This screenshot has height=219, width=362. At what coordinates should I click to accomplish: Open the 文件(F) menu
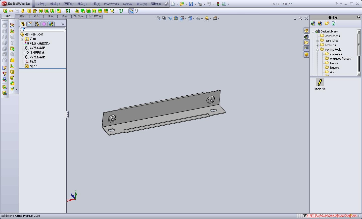coord(41,4)
